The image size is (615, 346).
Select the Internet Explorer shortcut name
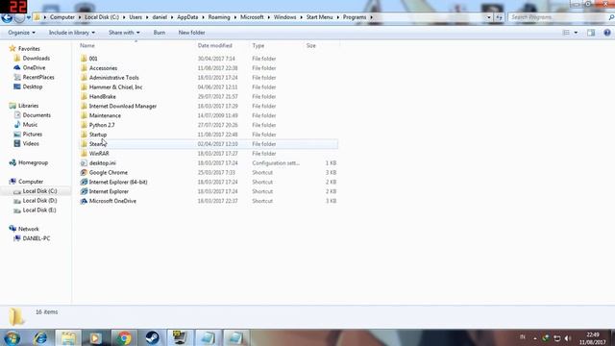[109, 191]
